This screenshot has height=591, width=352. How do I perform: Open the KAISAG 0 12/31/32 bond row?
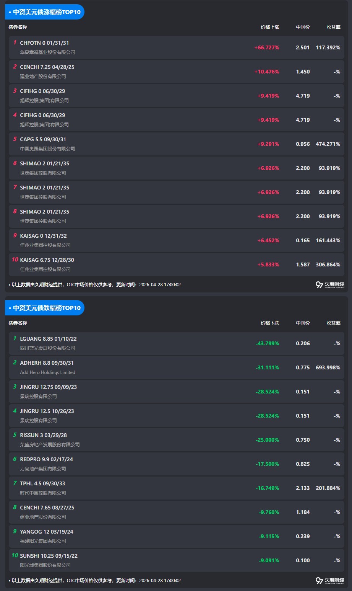click(43, 236)
